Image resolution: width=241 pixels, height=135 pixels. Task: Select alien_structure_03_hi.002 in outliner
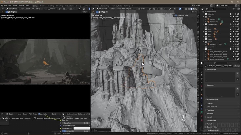point(218,54)
